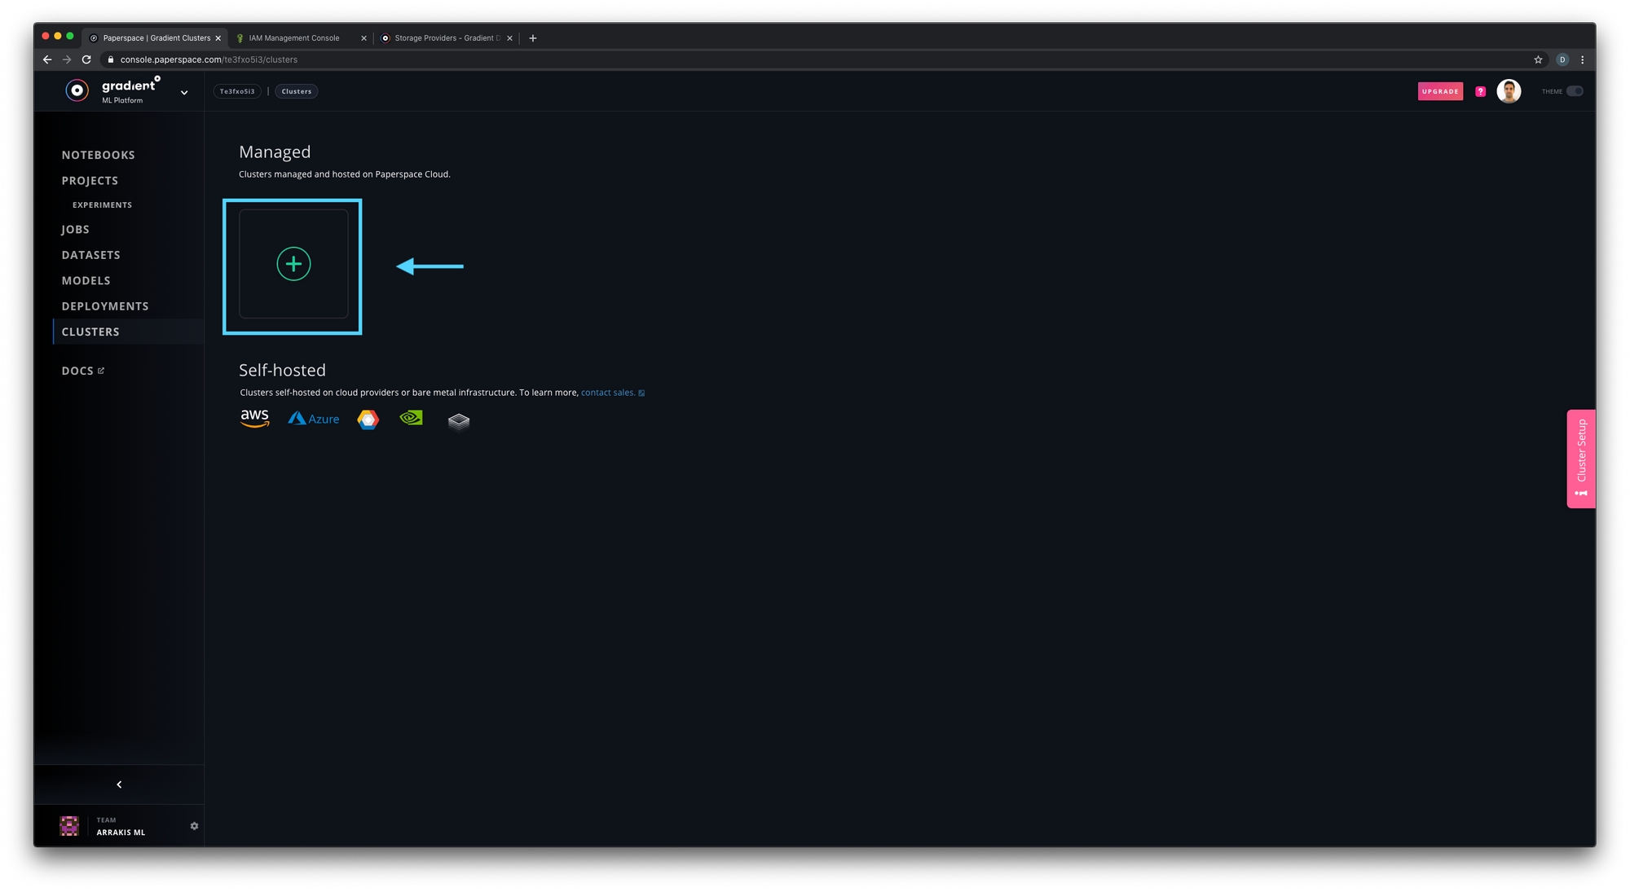This screenshot has width=1630, height=892.
Task: Open the Notebooks sidebar section
Action: coord(98,155)
